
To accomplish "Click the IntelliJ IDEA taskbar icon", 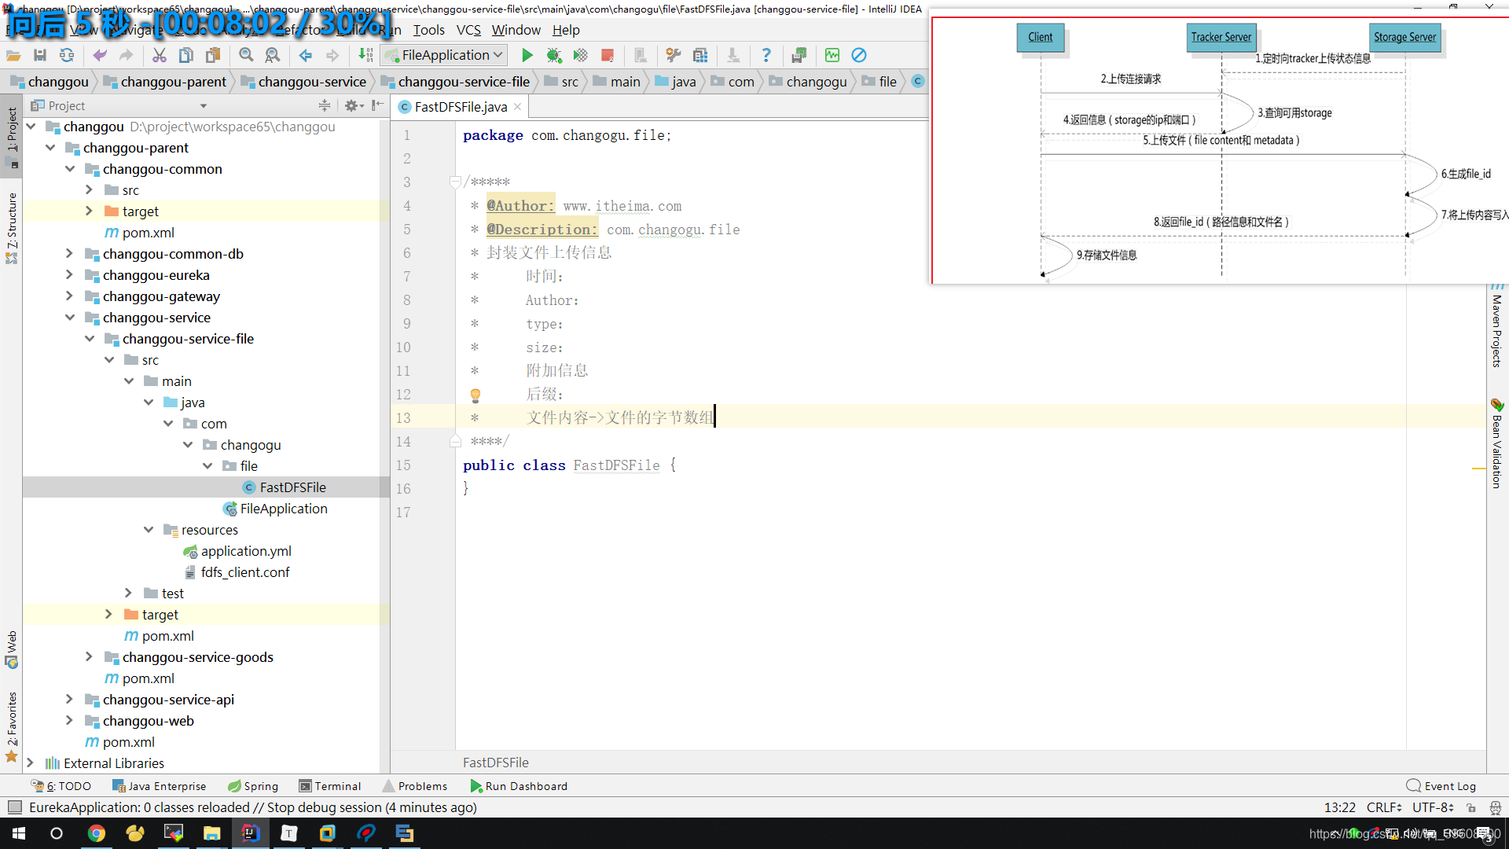I will click(251, 833).
